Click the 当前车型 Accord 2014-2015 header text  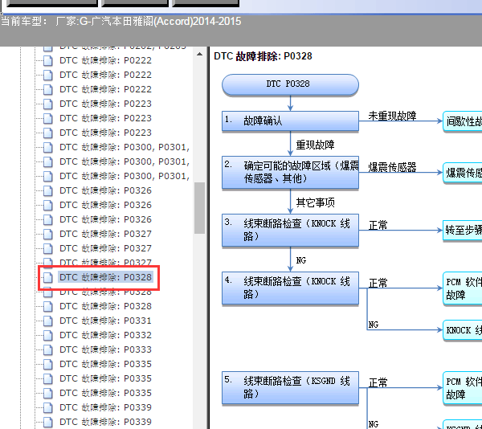tap(120, 22)
